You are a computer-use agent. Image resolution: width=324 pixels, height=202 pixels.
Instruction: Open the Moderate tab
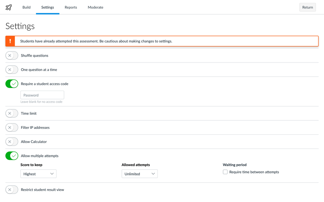[x=95, y=7]
